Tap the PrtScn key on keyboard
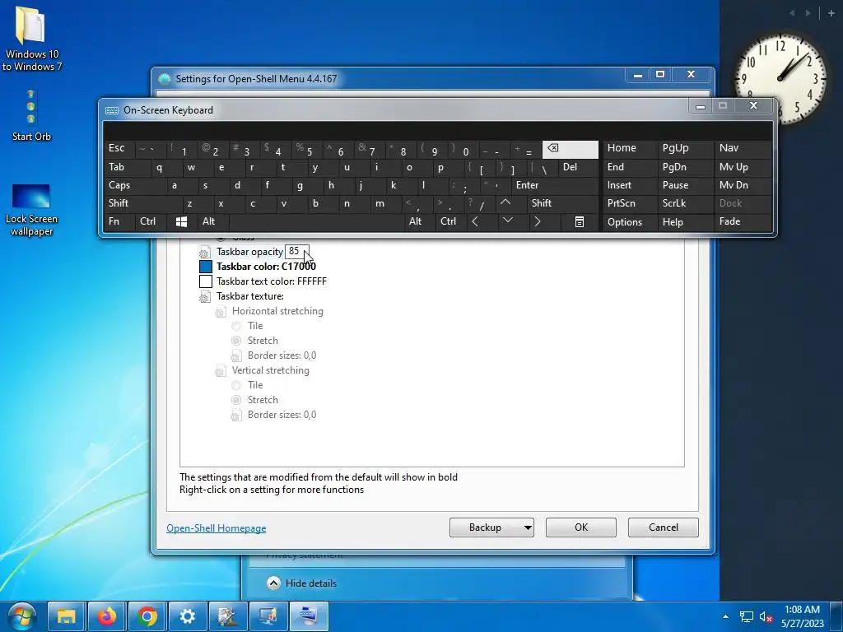This screenshot has height=632, width=843. [x=630, y=203]
